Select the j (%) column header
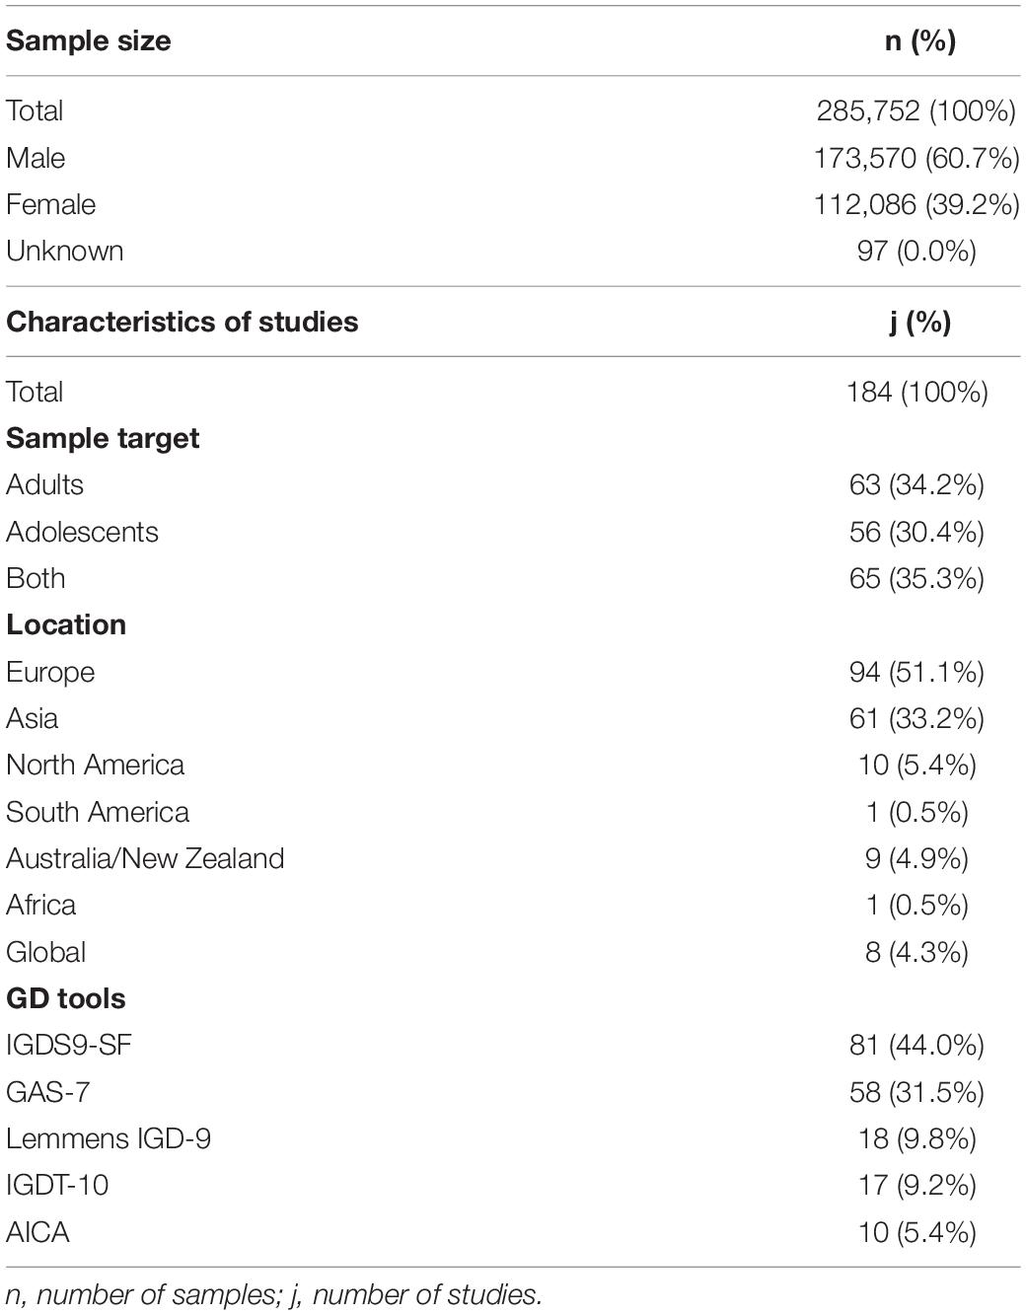Image resolution: width=1026 pixels, height=1315 pixels. (919, 323)
